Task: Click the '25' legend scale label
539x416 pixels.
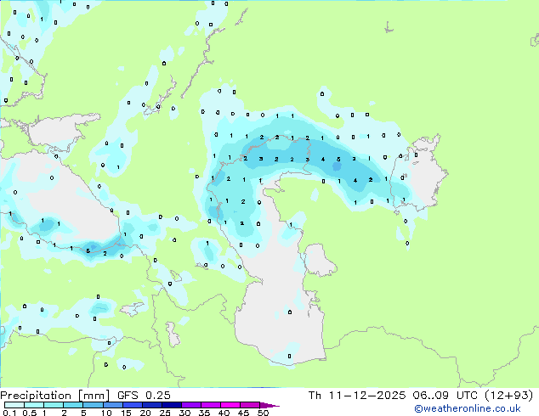Action: [165, 413]
